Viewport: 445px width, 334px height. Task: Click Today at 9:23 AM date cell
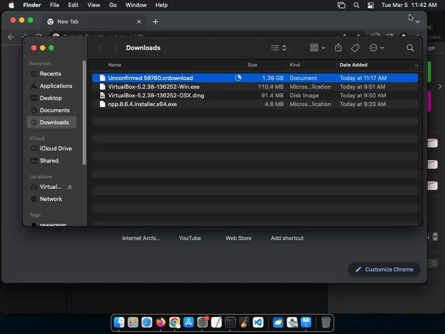[x=363, y=104]
